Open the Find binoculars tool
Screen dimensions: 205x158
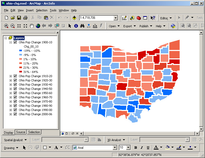82,26
